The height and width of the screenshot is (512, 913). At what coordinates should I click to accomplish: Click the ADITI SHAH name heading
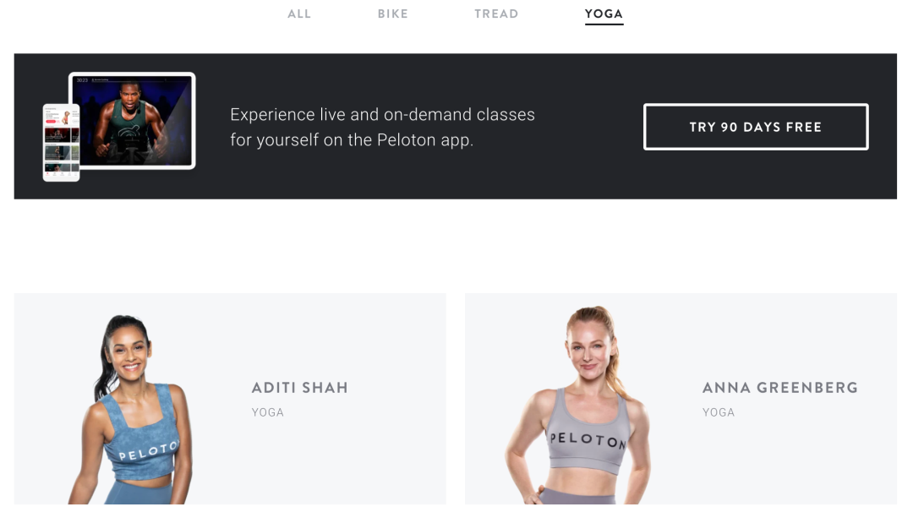pyautogui.click(x=299, y=388)
